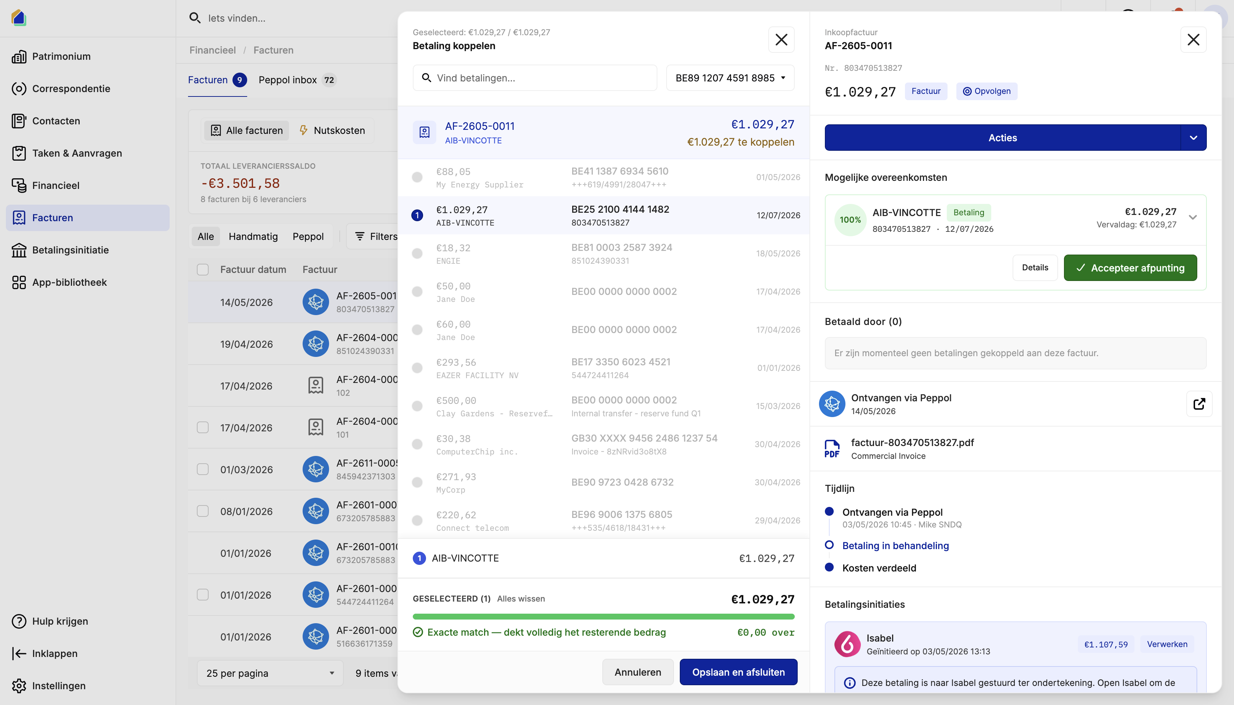Click Peppol icon beside Ontvangen via Peppol
This screenshot has height=705, width=1234.
tap(832, 404)
